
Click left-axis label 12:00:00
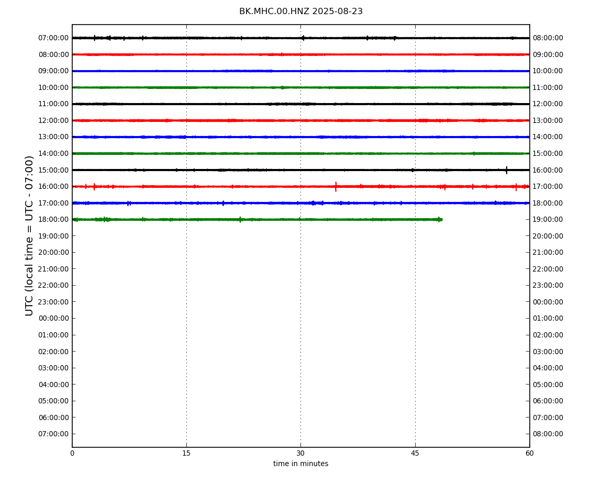pyautogui.click(x=53, y=120)
